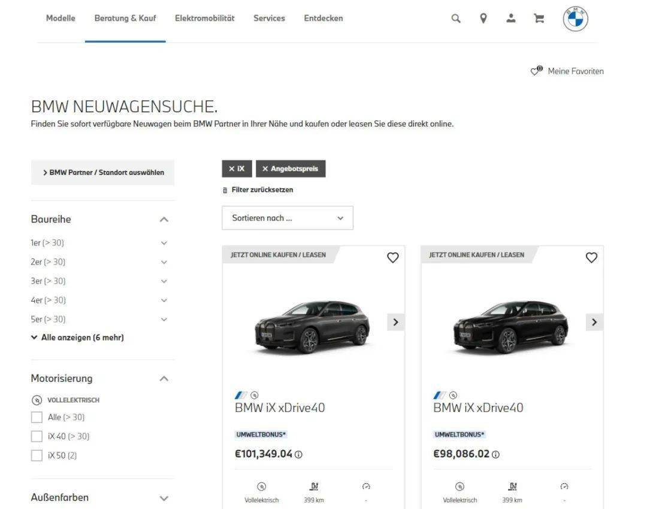Open the user account icon
Image resolution: width=647 pixels, height=509 pixels.
click(x=511, y=18)
